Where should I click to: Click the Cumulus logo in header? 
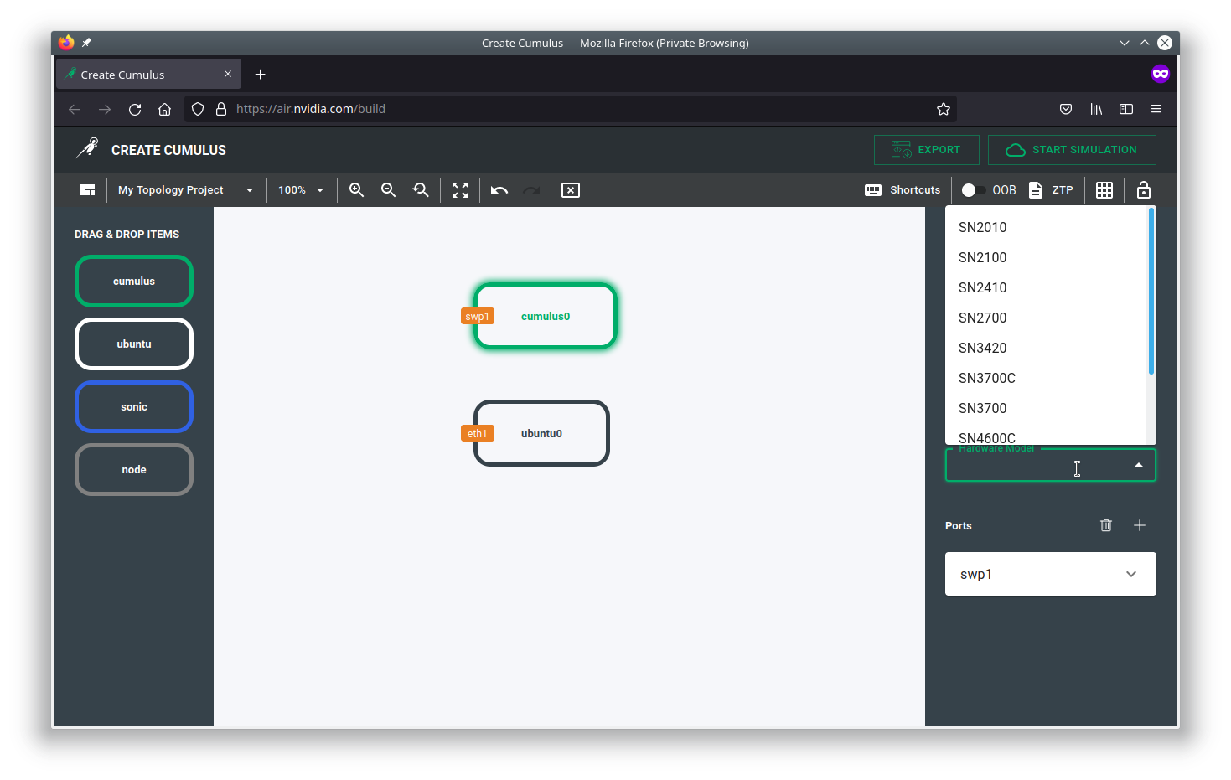pyautogui.click(x=87, y=149)
